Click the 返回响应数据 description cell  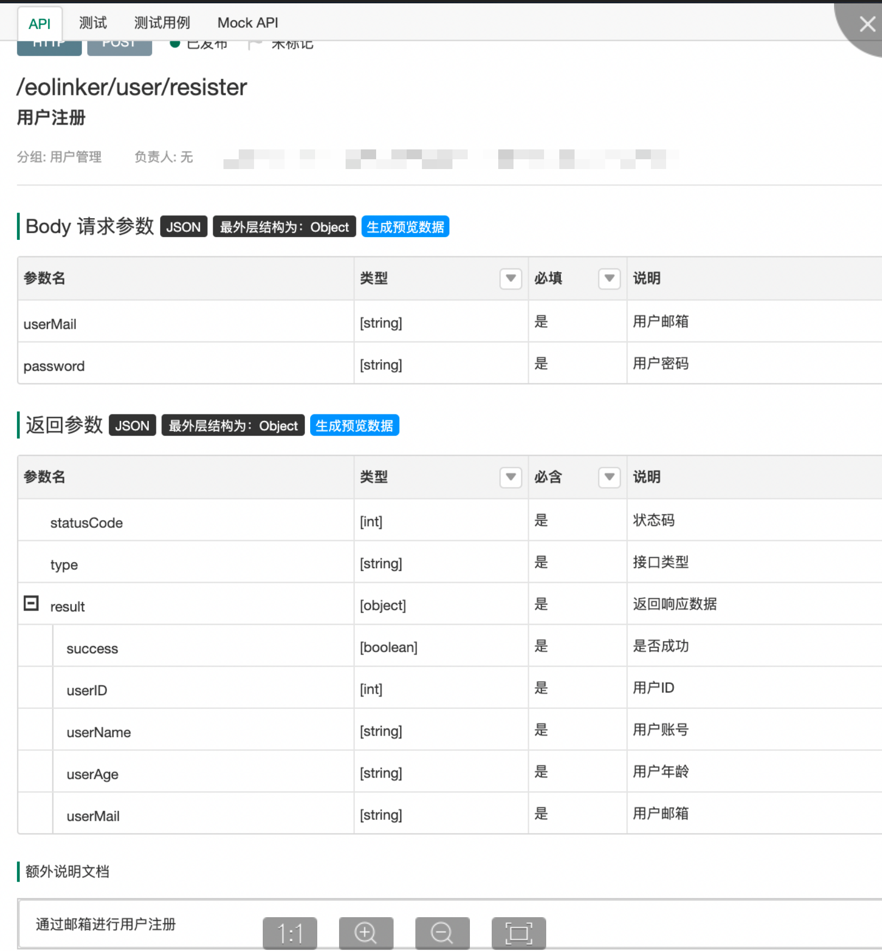754,604
